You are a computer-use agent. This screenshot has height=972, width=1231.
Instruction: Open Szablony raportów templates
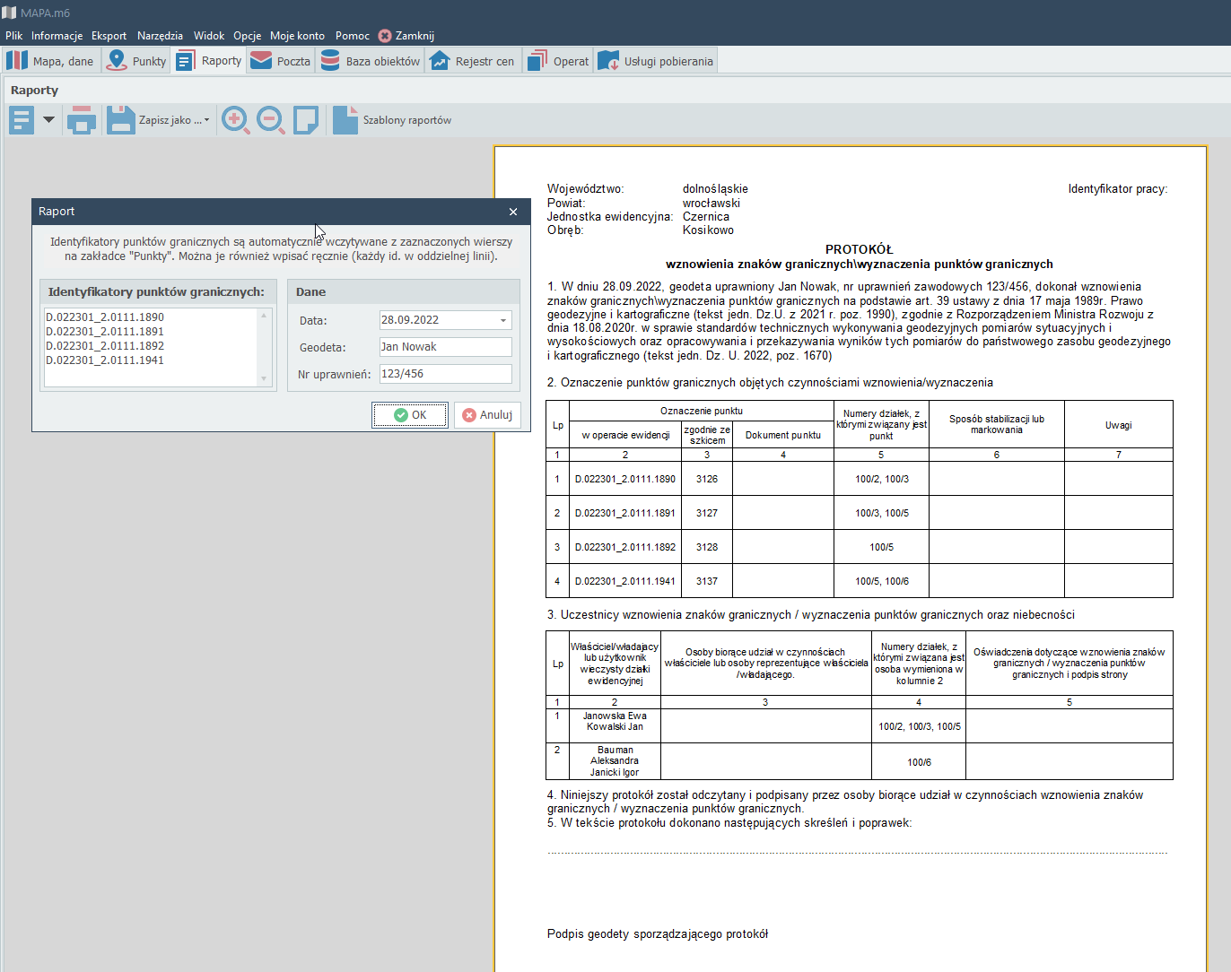click(392, 120)
